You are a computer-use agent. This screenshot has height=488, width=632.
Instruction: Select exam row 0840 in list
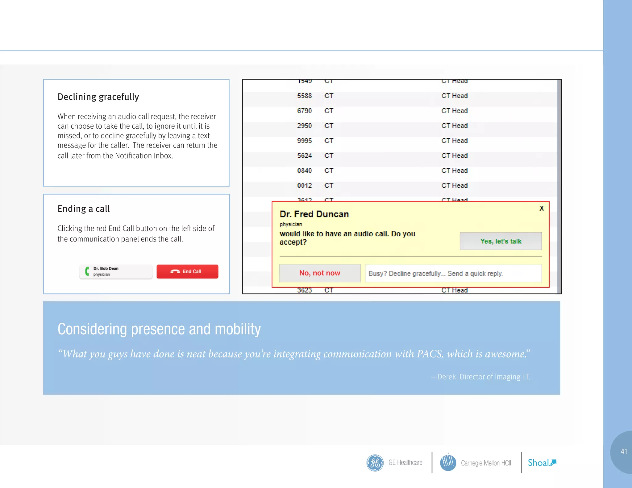tap(305, 171)
